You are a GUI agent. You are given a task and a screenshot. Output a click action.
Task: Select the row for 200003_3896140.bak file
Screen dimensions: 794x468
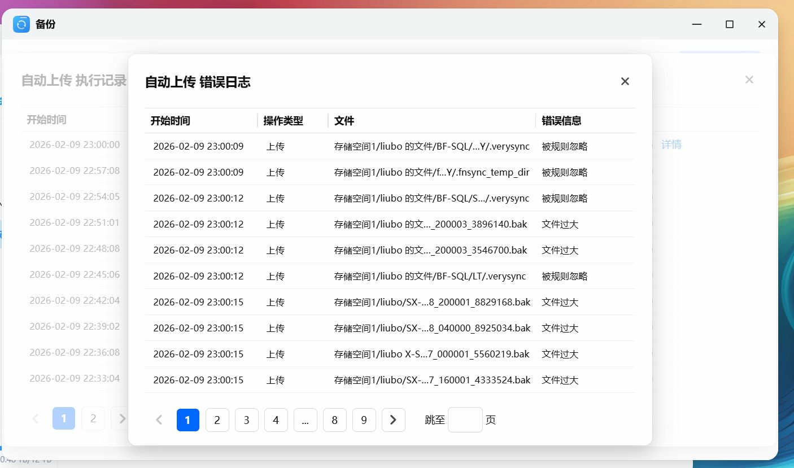tap(430, 224)
